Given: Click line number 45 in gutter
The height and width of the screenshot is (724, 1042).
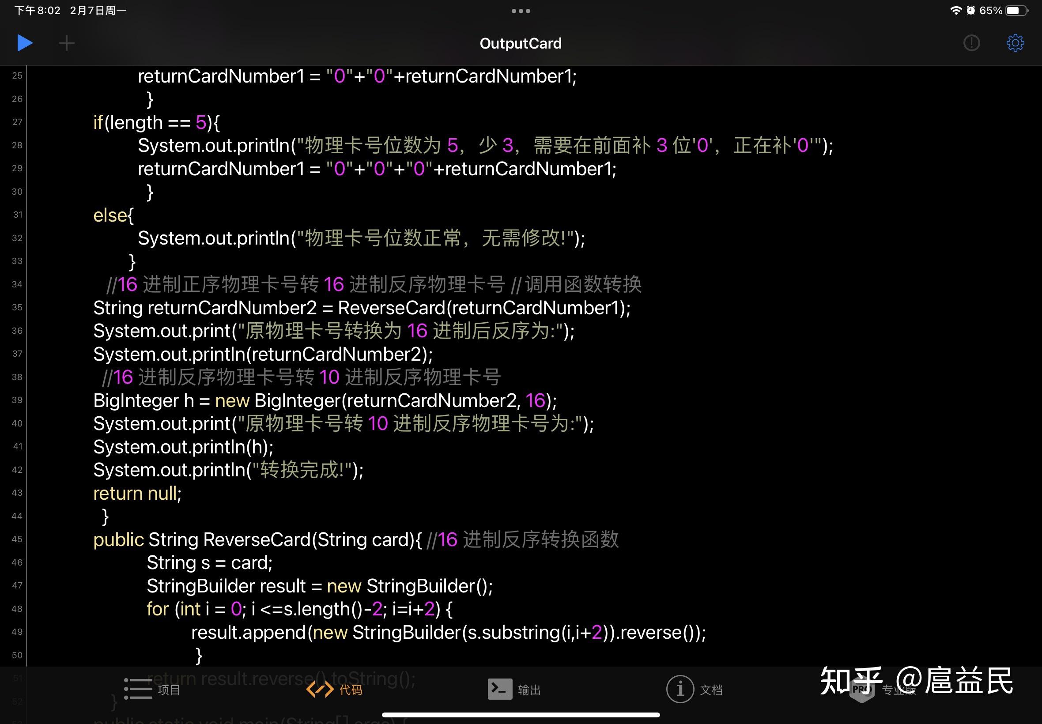Looking at the screenshot, I should tap(17, 539).
